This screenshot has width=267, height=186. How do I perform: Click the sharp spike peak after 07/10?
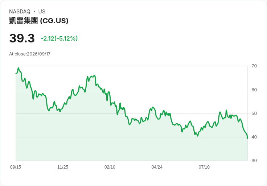click(x=226, y=110)
